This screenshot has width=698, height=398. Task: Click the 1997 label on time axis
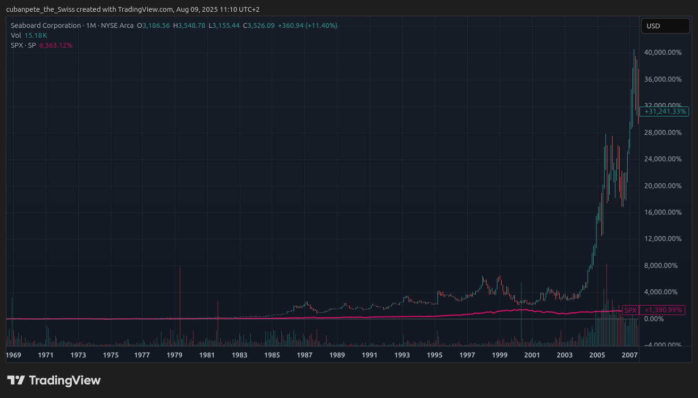pos(467,355)
